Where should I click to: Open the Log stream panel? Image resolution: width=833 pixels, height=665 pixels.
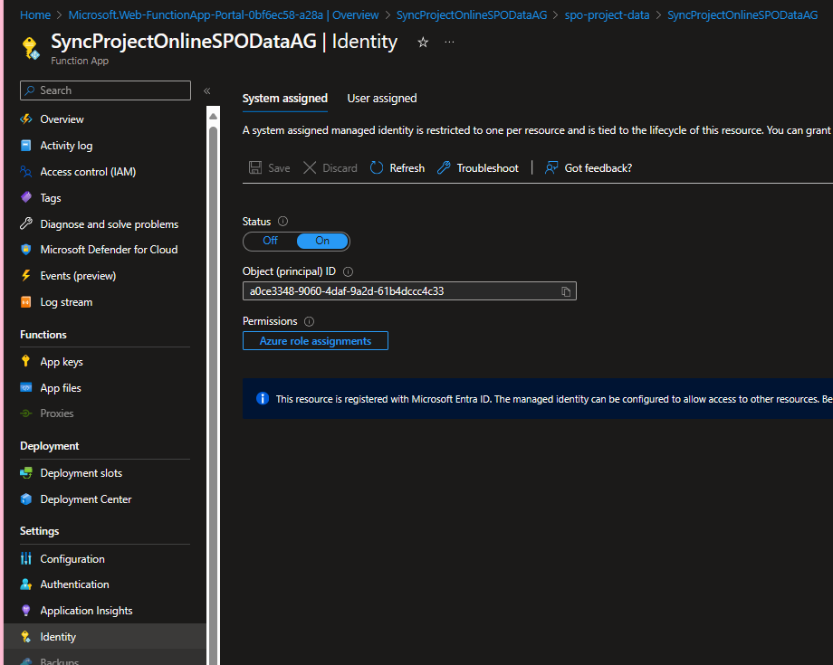click(x=68, y=301)
